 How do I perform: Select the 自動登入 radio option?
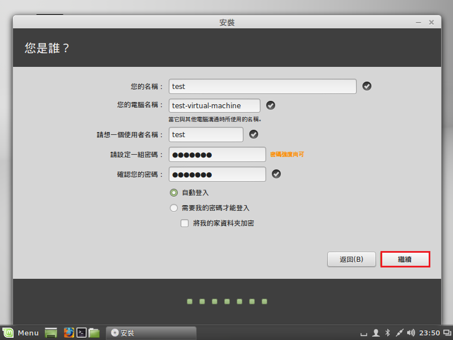[x=174, y=193]
